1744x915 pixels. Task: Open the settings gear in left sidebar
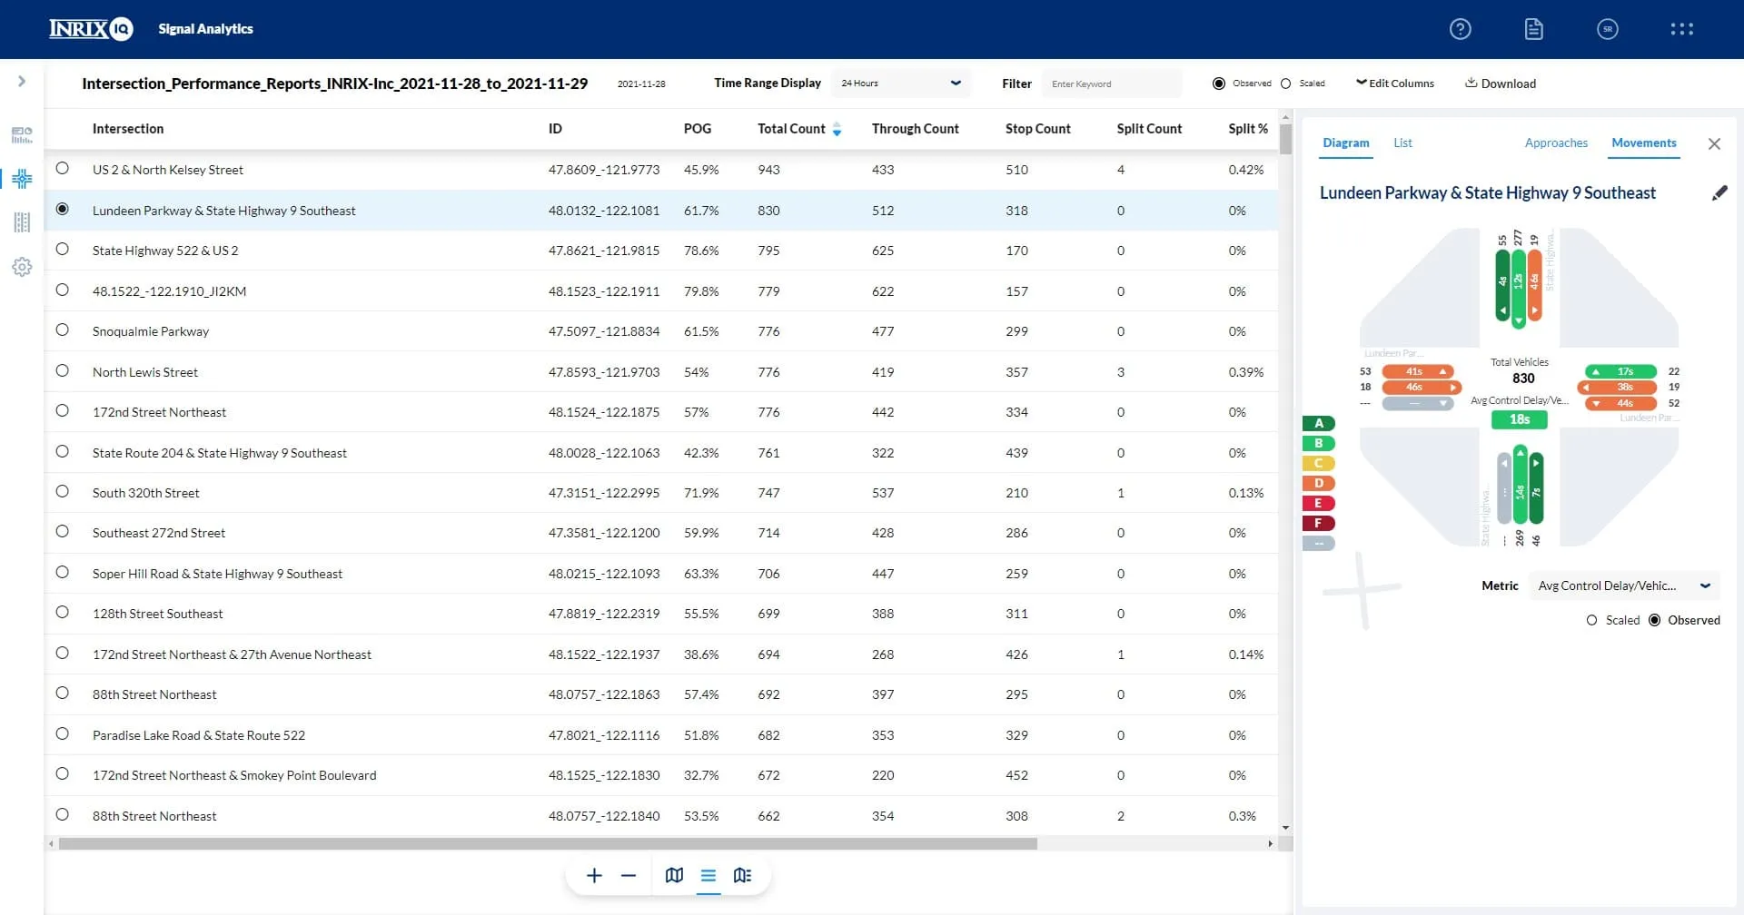(x=22, y=267)
